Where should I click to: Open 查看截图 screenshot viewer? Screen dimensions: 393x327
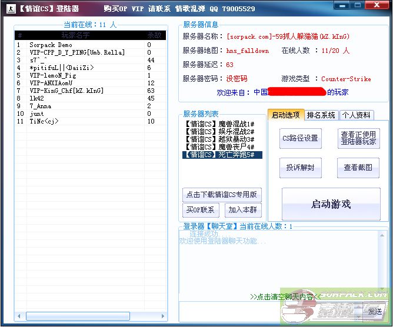[x=358, y=168]
